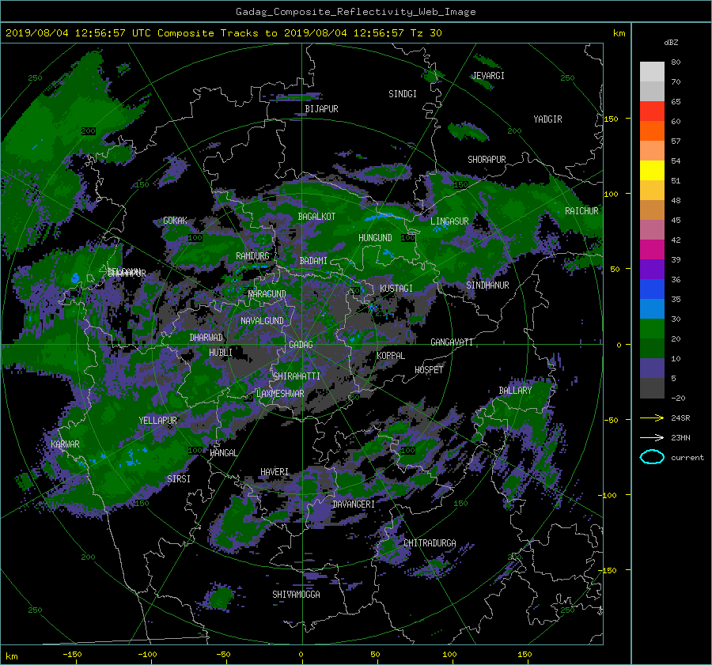Select the HUBLI label
Screen dimensions: 712x665
220,353
